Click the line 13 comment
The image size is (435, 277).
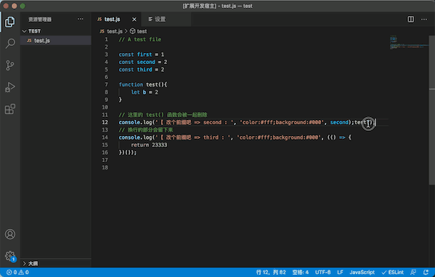146,129
